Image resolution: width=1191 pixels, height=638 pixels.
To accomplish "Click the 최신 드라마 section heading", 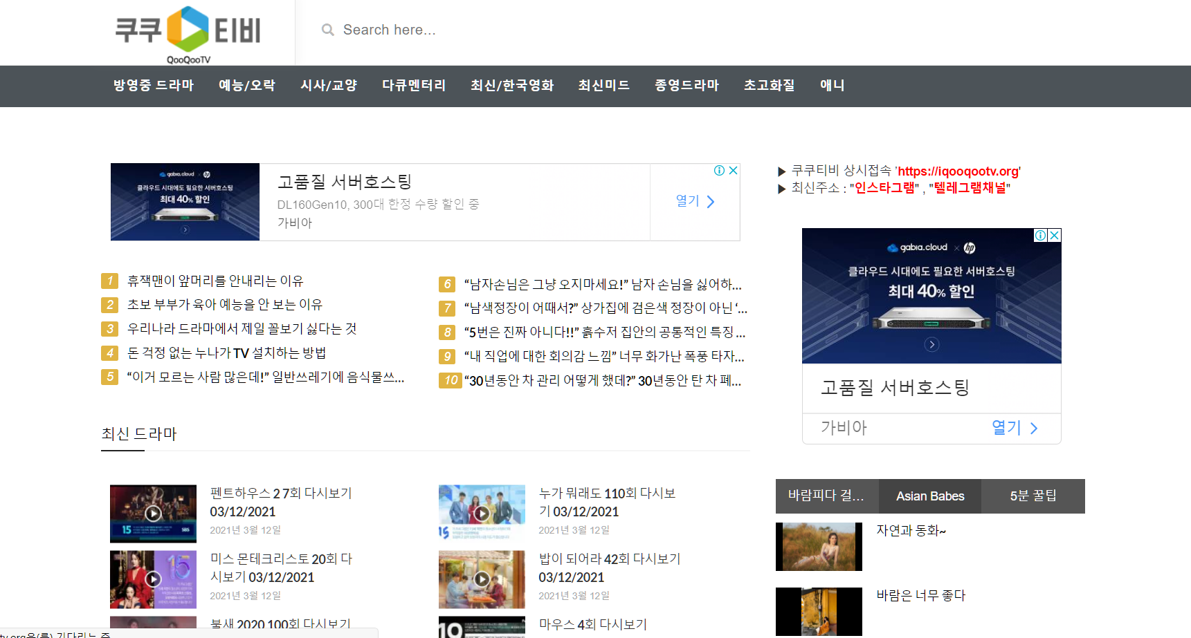I will tap(139, 433).
